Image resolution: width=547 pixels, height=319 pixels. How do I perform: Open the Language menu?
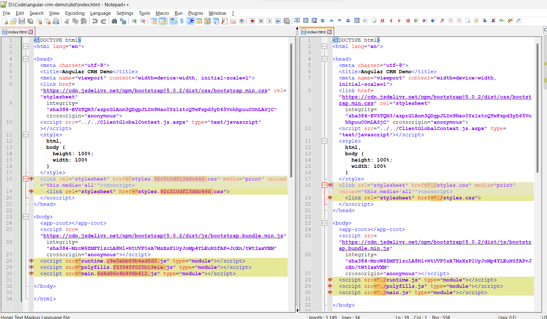coord(100,13)
